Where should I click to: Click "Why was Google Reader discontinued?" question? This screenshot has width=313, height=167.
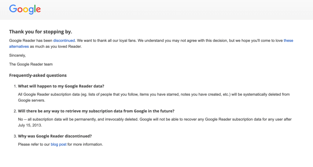[55, 136]
